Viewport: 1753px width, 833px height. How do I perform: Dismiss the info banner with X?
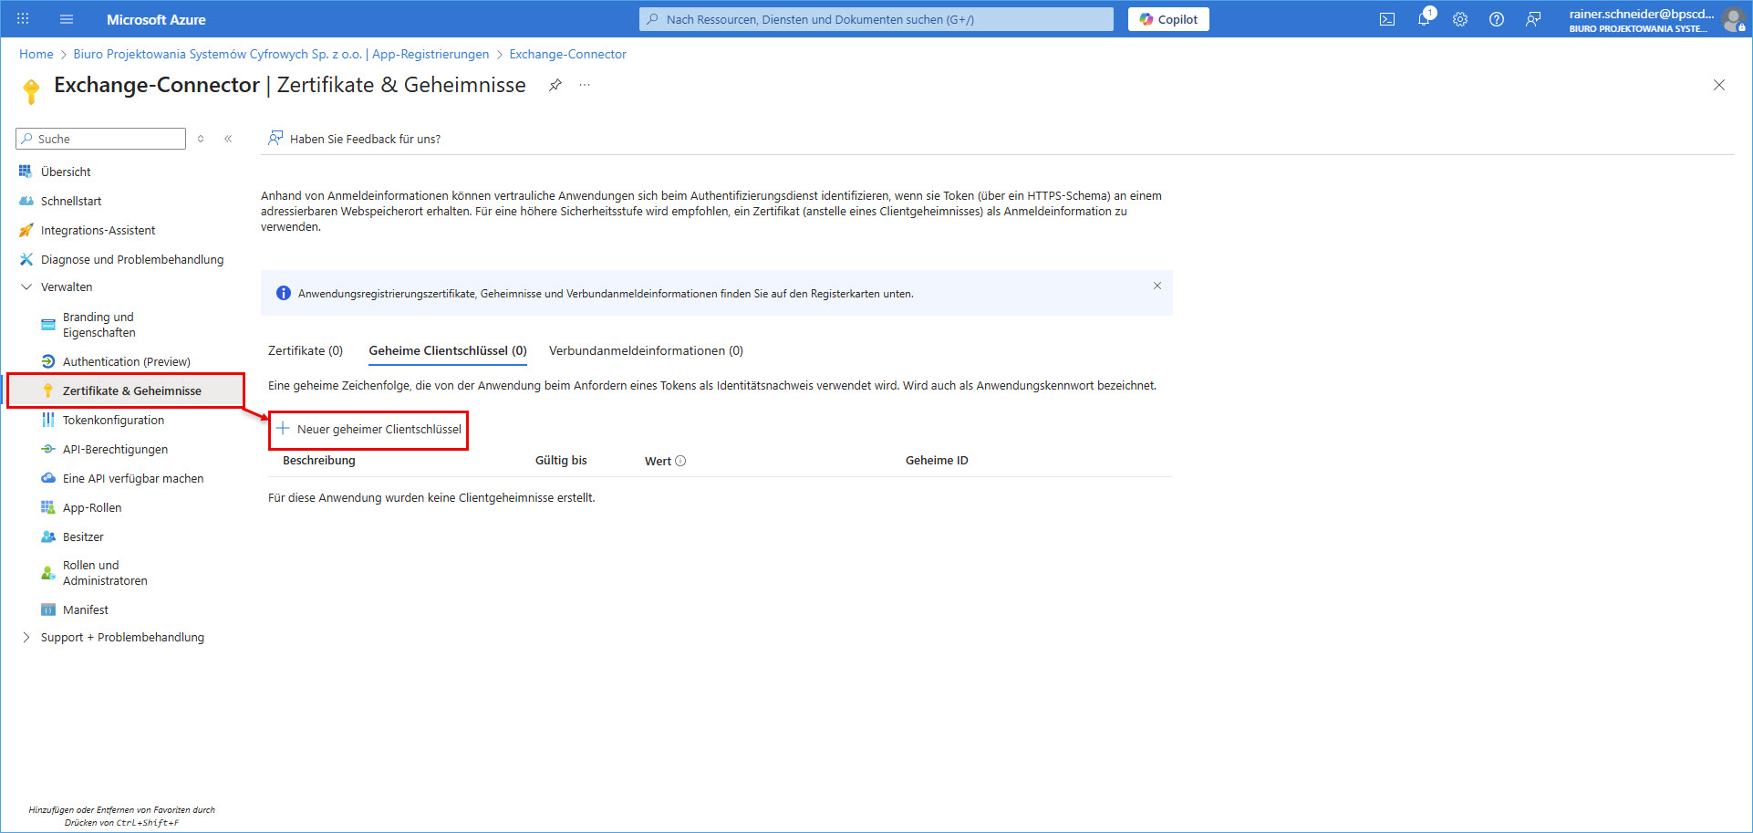pyautogui.click(x=1157, y=286)
